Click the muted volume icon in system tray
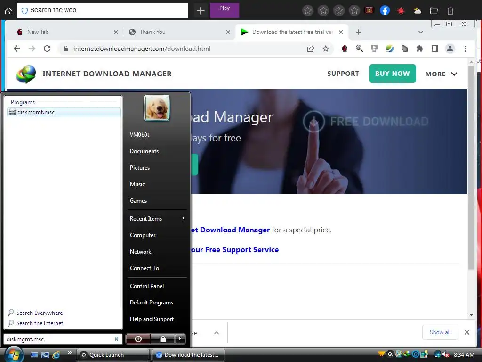This screenshot has width=482, height=362. (x=445, y=354)
